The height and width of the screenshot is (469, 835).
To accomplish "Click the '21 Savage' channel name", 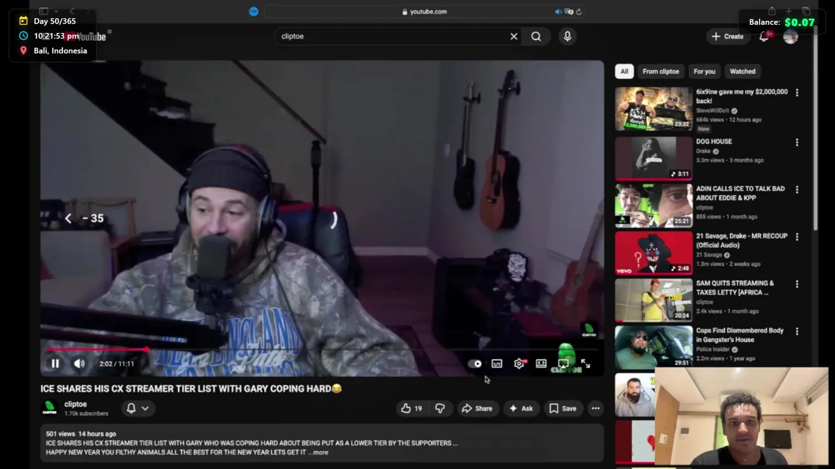I will point(709,255).
